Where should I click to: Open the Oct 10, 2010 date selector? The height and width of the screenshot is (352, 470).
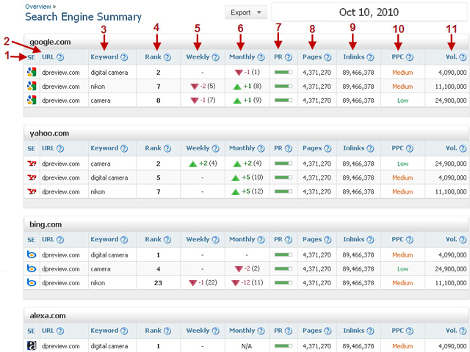[369, 12]
